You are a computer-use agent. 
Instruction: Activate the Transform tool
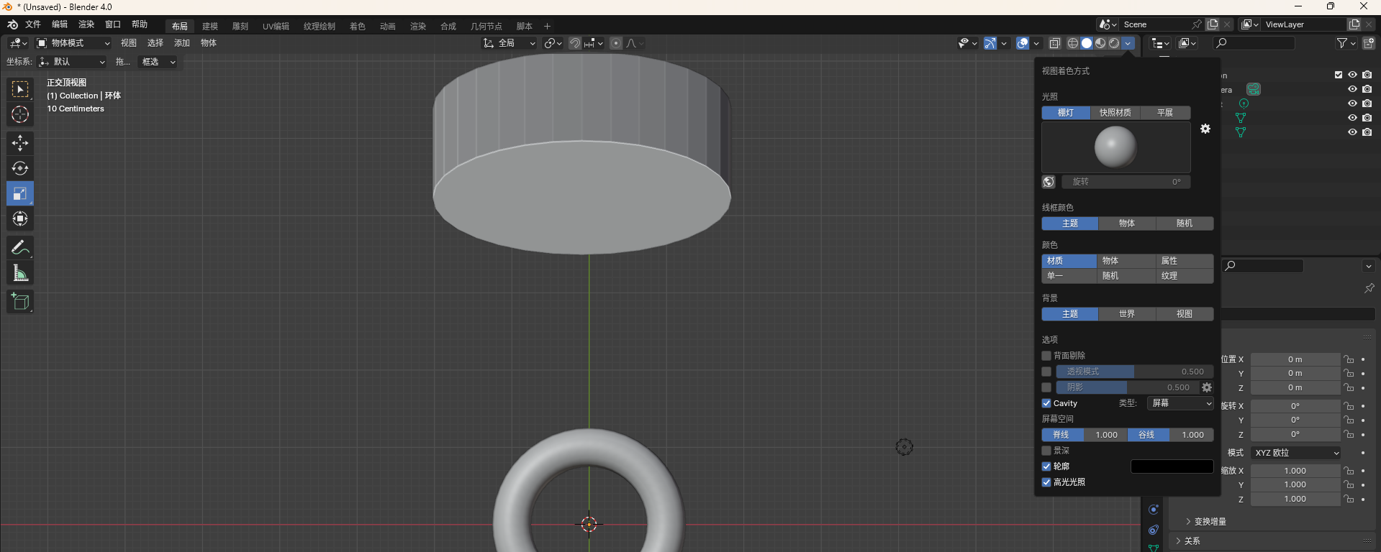coord(20,218)
